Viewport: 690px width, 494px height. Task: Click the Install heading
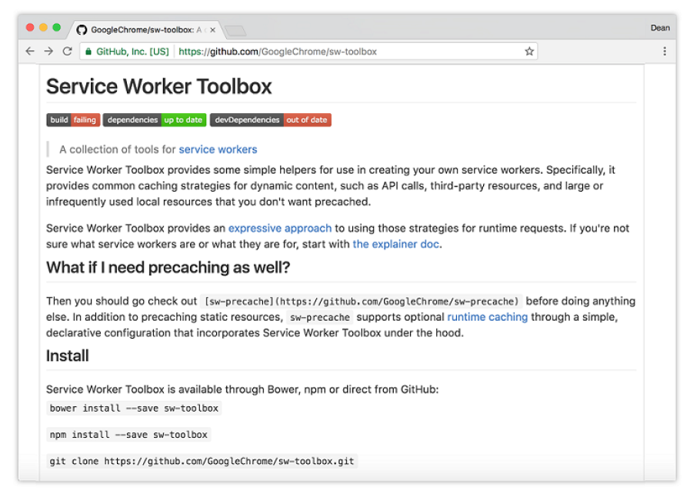(x=68, y=355)
